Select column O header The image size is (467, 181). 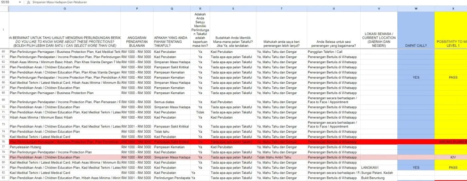(x=65, y=9)
